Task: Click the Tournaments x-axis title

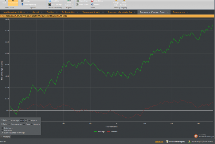Action: (x=111, y=127)
